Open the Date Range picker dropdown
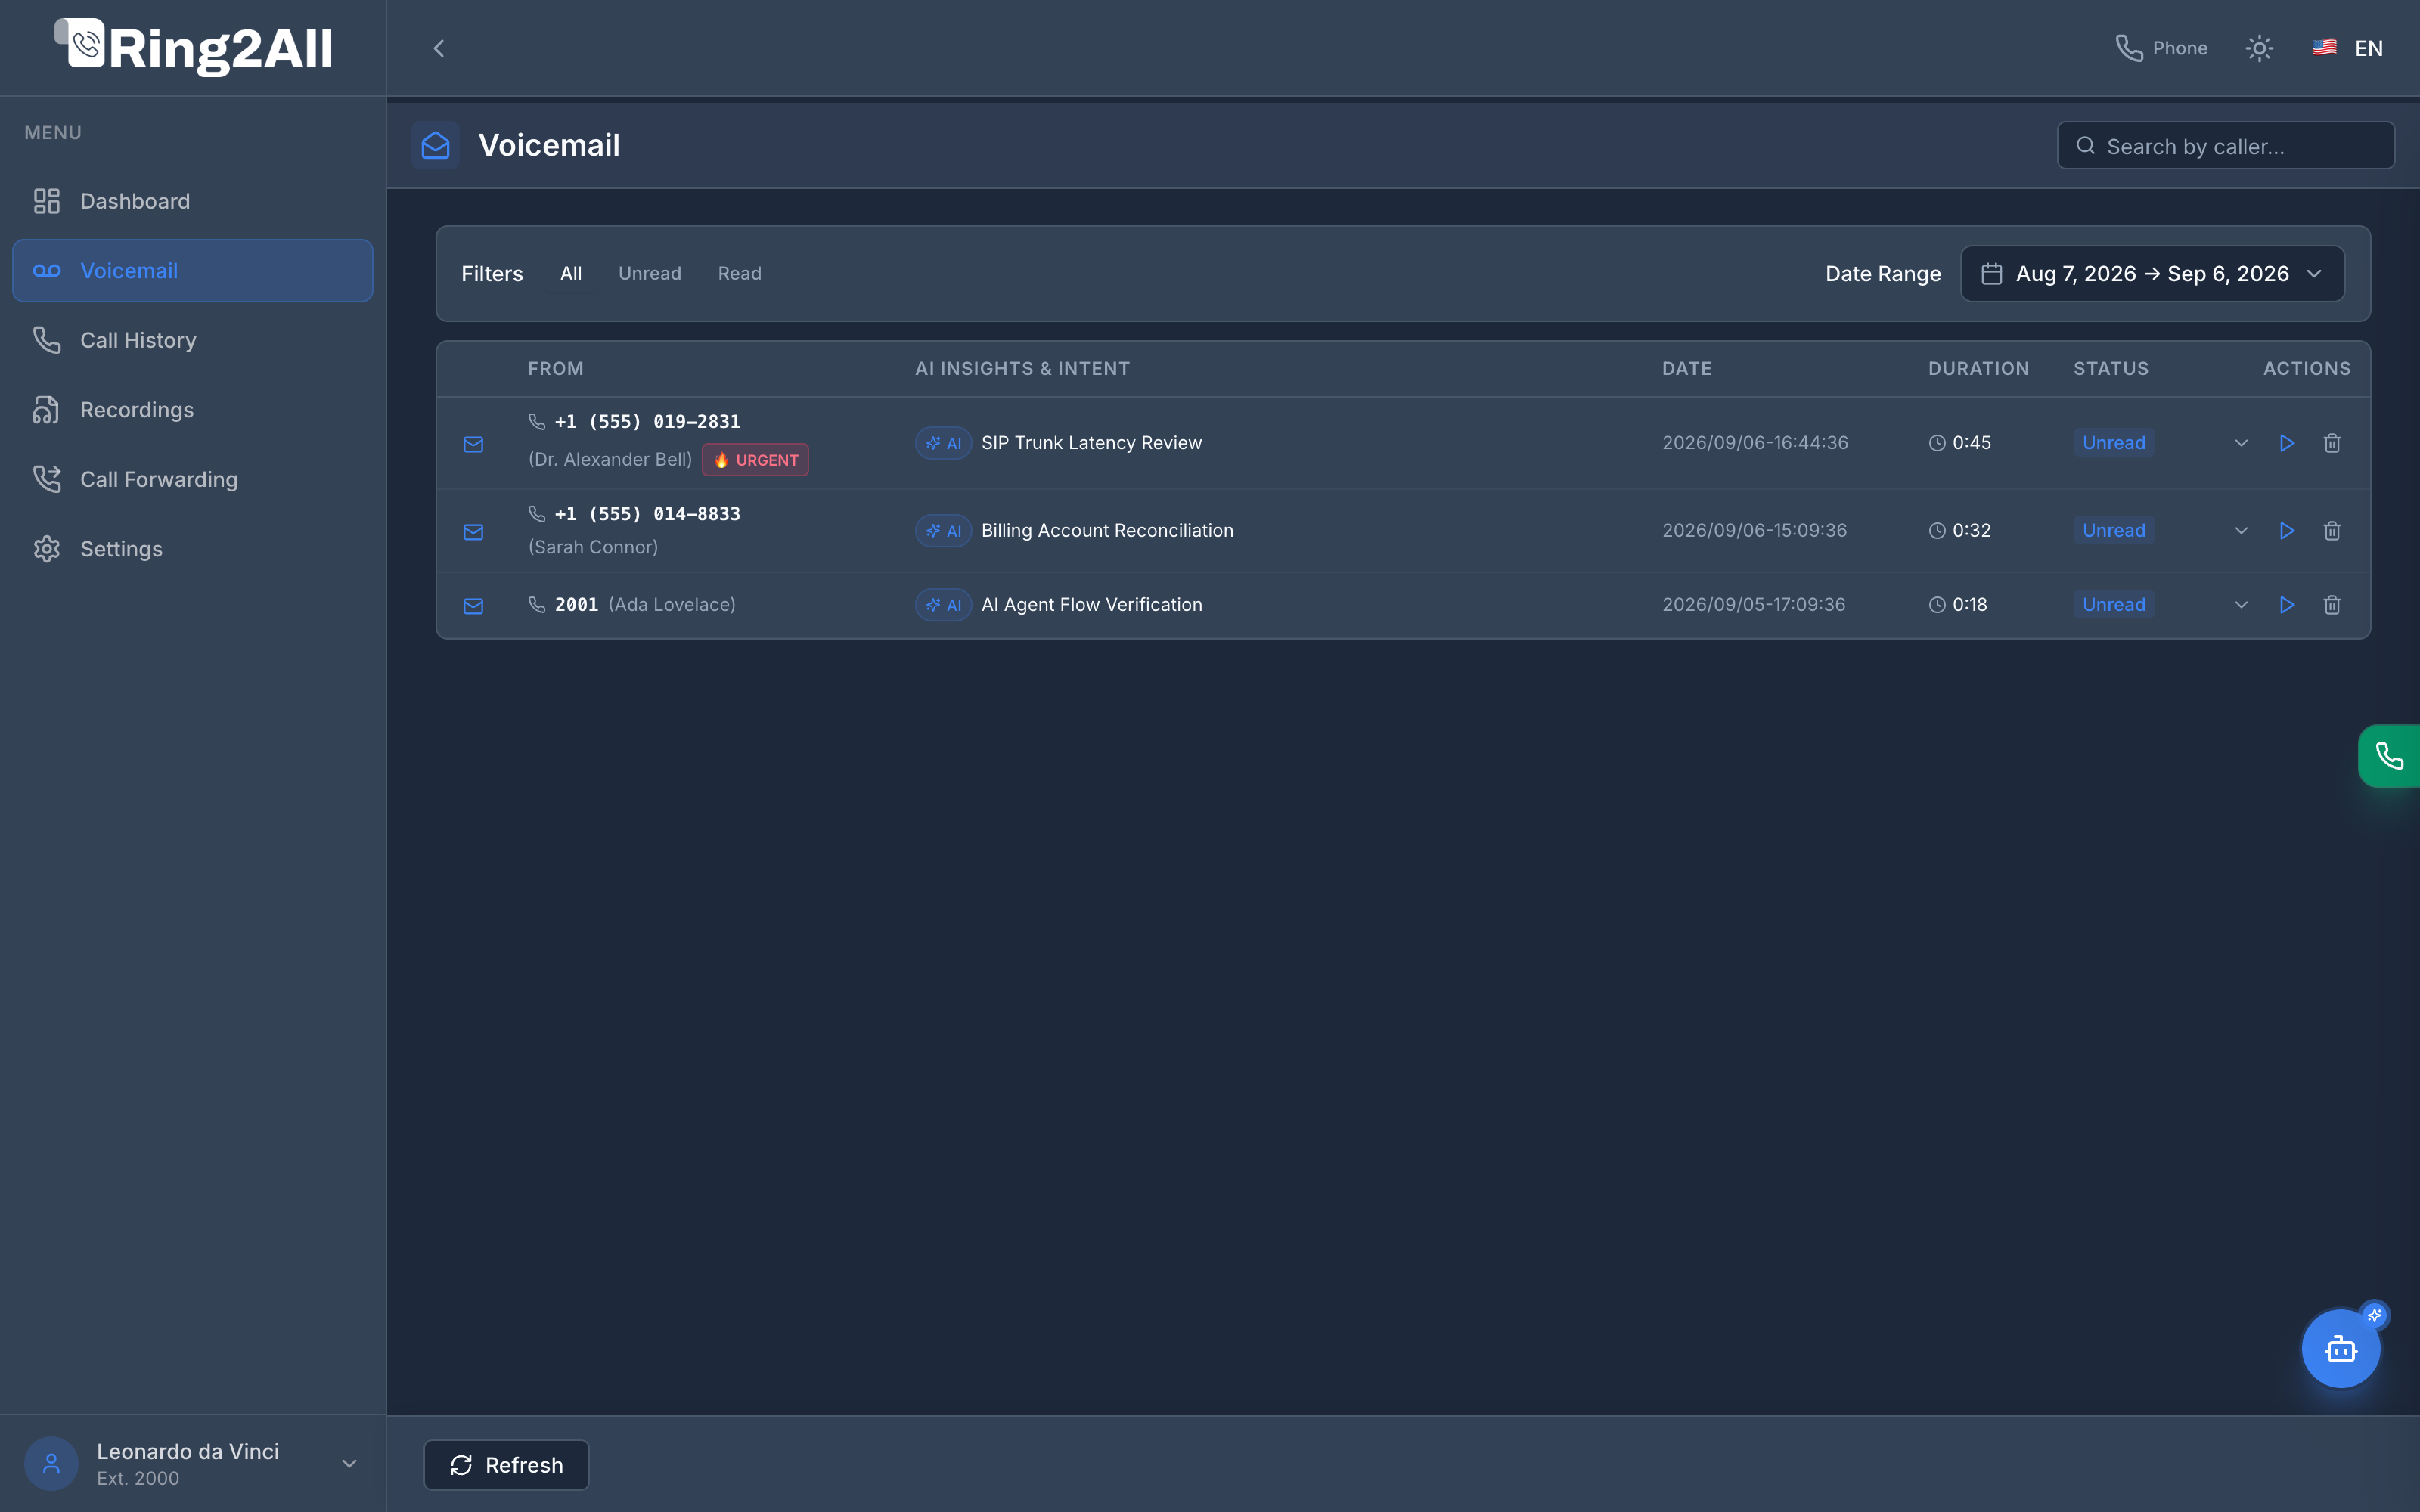2420x1512 pixels. [2152, 274]
